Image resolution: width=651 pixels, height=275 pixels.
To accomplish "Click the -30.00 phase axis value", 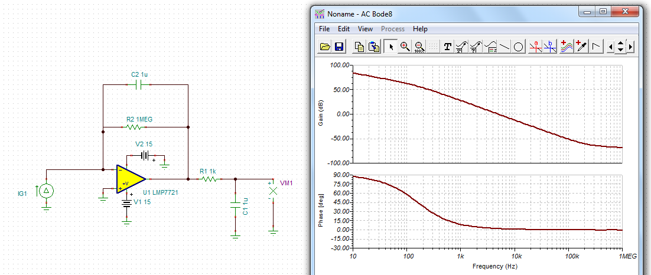I will click(x=340, y=248).
